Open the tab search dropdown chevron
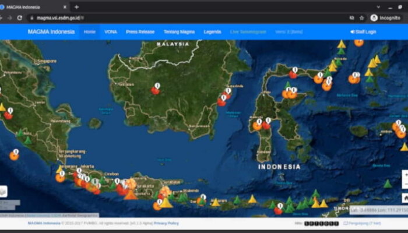408x233 pixels. (378, 7)
